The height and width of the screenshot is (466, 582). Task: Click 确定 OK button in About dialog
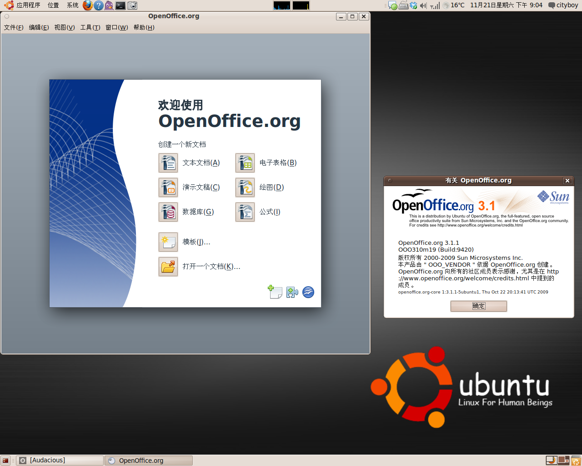click(478, 306)
